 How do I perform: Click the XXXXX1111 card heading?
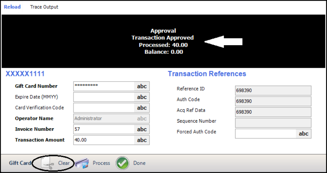[25, 74]
